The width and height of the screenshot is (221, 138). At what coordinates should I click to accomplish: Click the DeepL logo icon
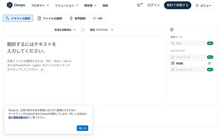click(x=10, y=5)
